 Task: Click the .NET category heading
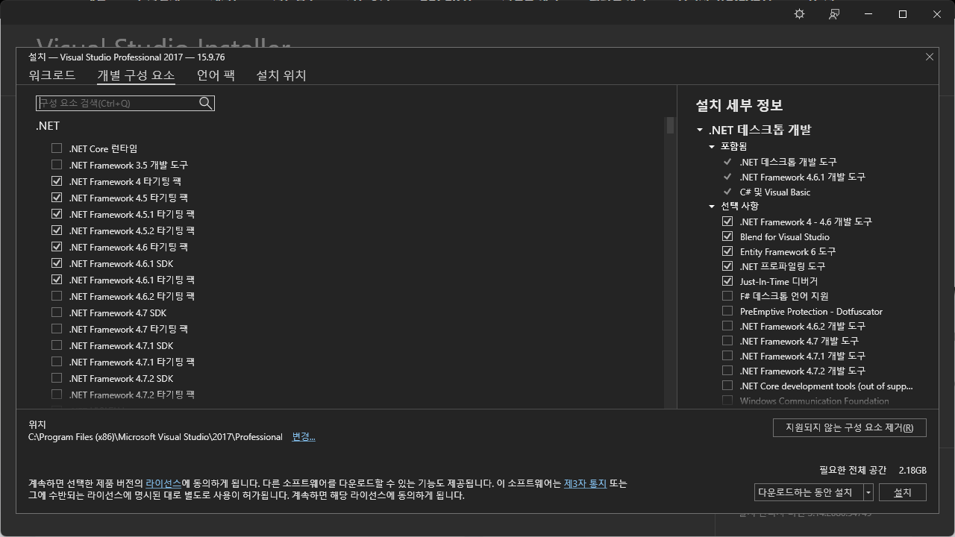point(48,126)
